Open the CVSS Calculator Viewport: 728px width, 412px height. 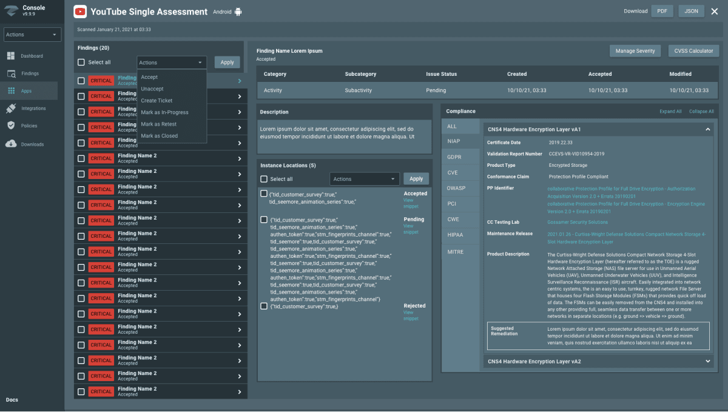(x=693, y=50)
